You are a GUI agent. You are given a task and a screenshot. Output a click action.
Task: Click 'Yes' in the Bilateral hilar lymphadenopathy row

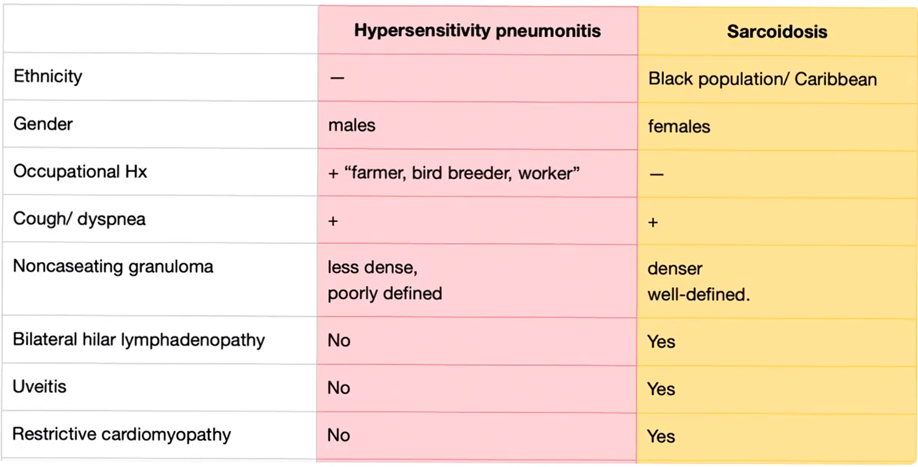(x=661, y=341)
